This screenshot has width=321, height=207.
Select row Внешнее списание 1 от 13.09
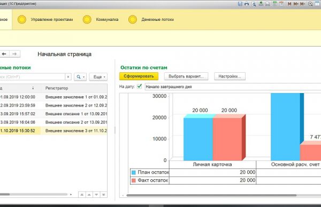[53, 113]
